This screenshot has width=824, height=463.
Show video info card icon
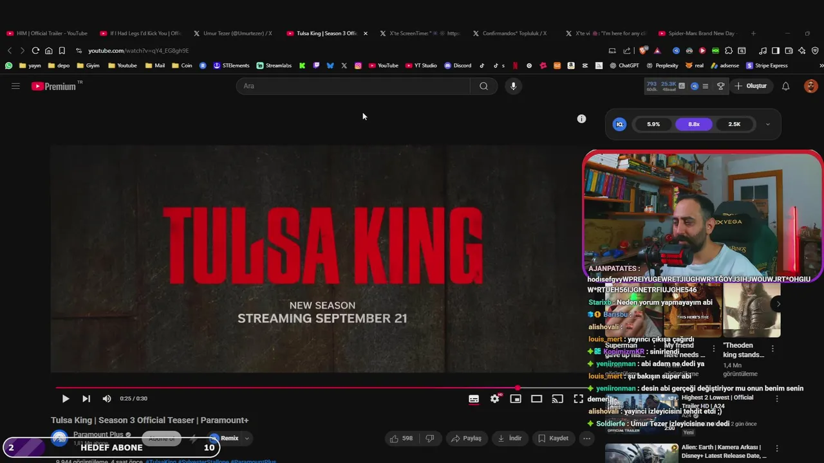581,119
